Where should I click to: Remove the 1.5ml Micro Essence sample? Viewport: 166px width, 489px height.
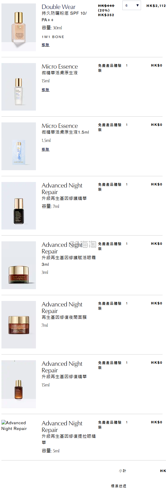(45, 149)
